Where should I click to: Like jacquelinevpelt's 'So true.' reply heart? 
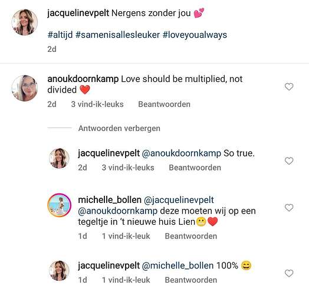(289, 161)
